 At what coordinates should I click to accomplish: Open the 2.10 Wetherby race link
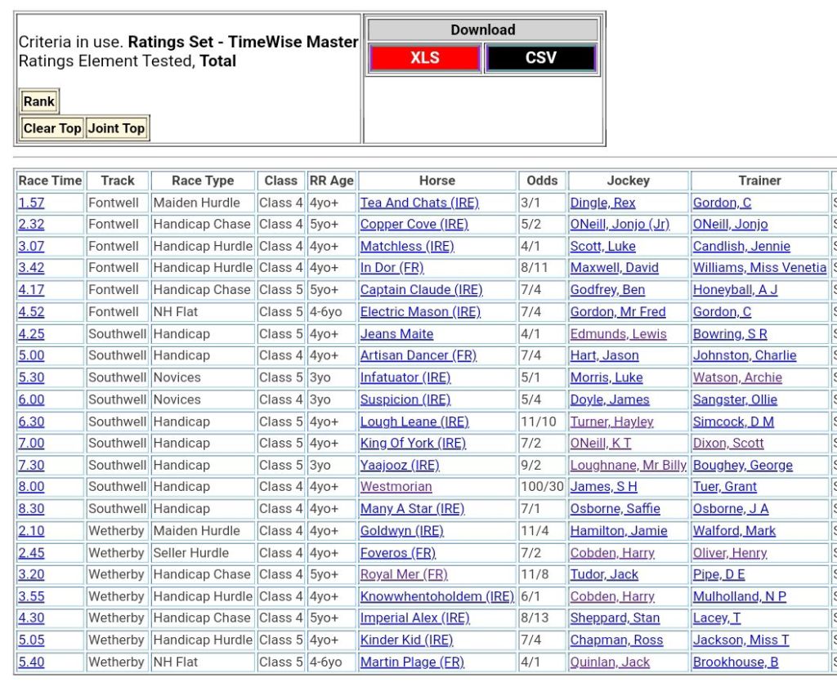click(31, 531)
